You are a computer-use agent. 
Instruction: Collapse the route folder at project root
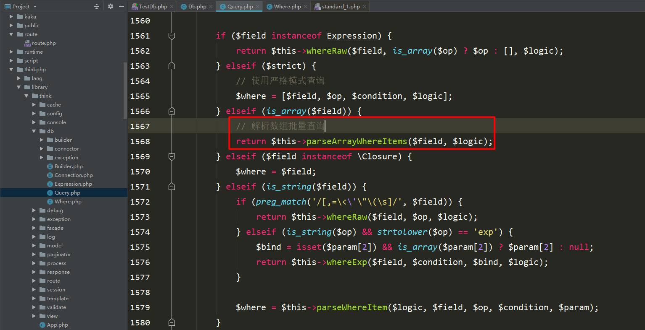pos(11,34)
